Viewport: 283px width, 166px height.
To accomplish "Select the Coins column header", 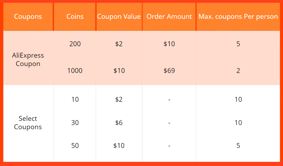I will 75,17.
